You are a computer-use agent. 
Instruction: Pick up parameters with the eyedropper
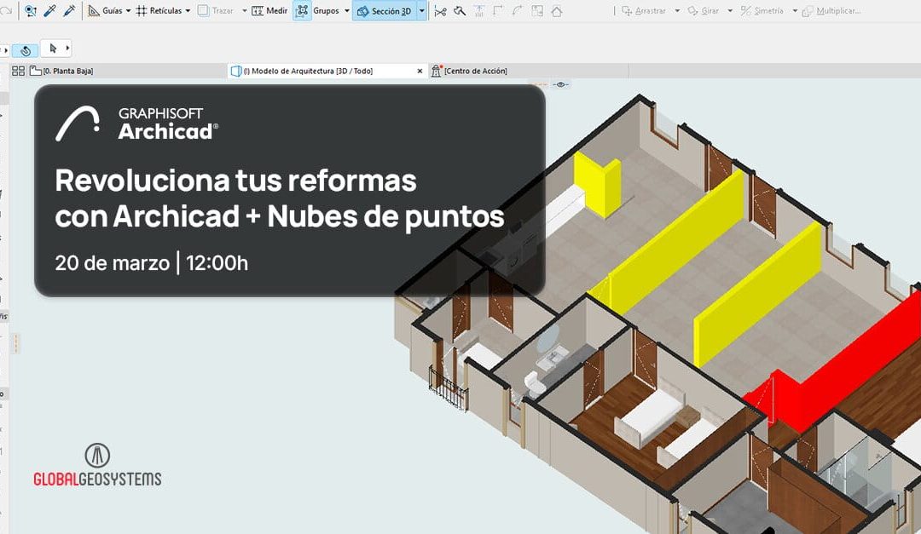pyautogui.click(x=50, y=10)
